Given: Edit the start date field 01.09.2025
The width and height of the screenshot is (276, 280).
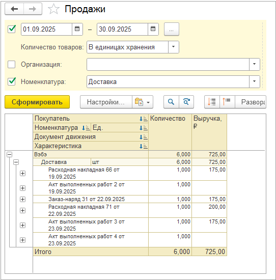Looking at the screenshot, I should tap(47, 29).
